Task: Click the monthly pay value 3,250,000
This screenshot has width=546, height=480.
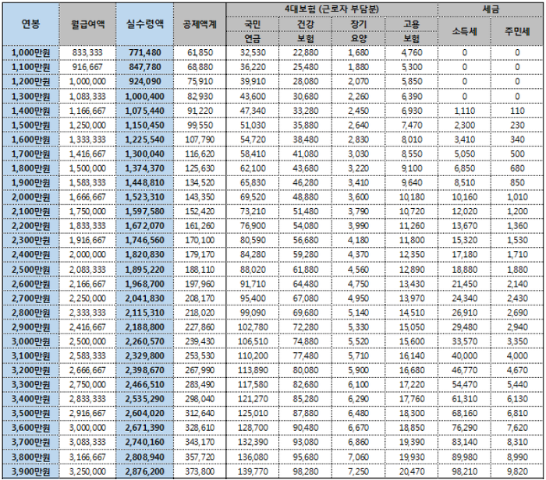Action: 87,472
